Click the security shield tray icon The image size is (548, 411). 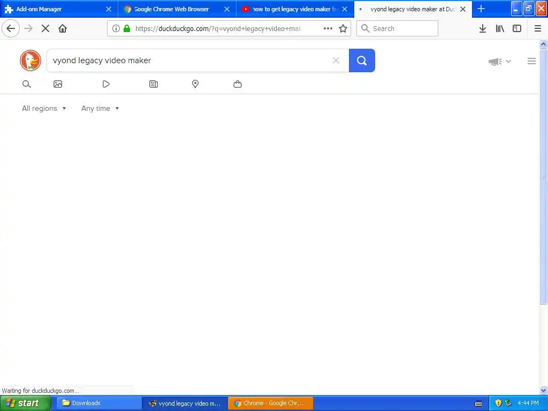click(x=498, y=404)
